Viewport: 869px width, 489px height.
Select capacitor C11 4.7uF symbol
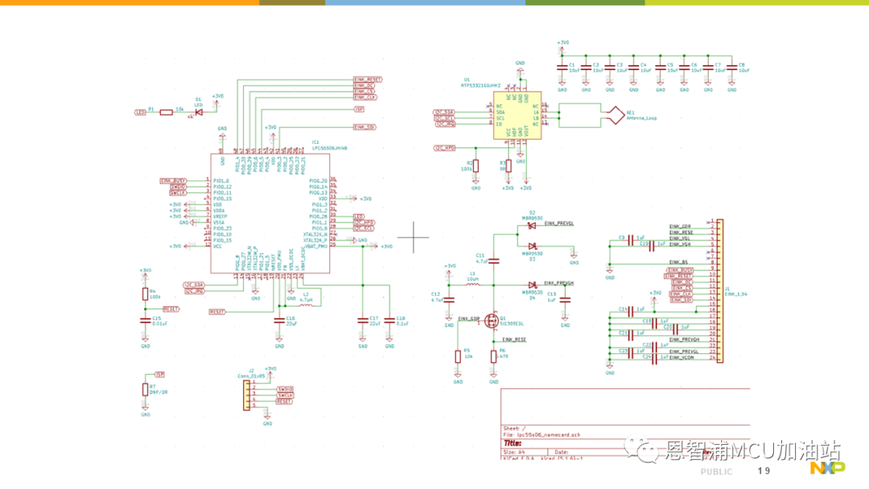click(x=494, y=261)
